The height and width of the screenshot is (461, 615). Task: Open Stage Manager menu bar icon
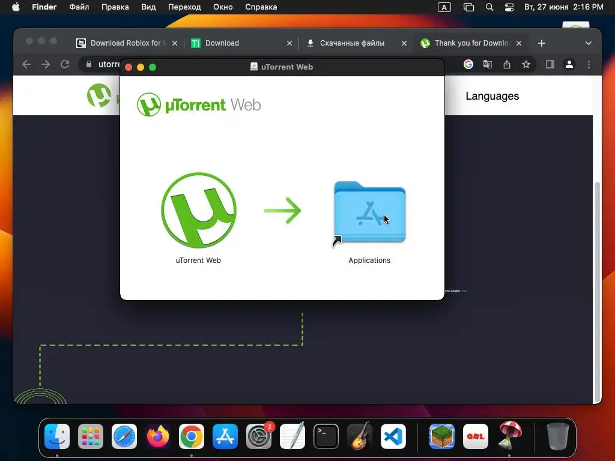[468, 7]
